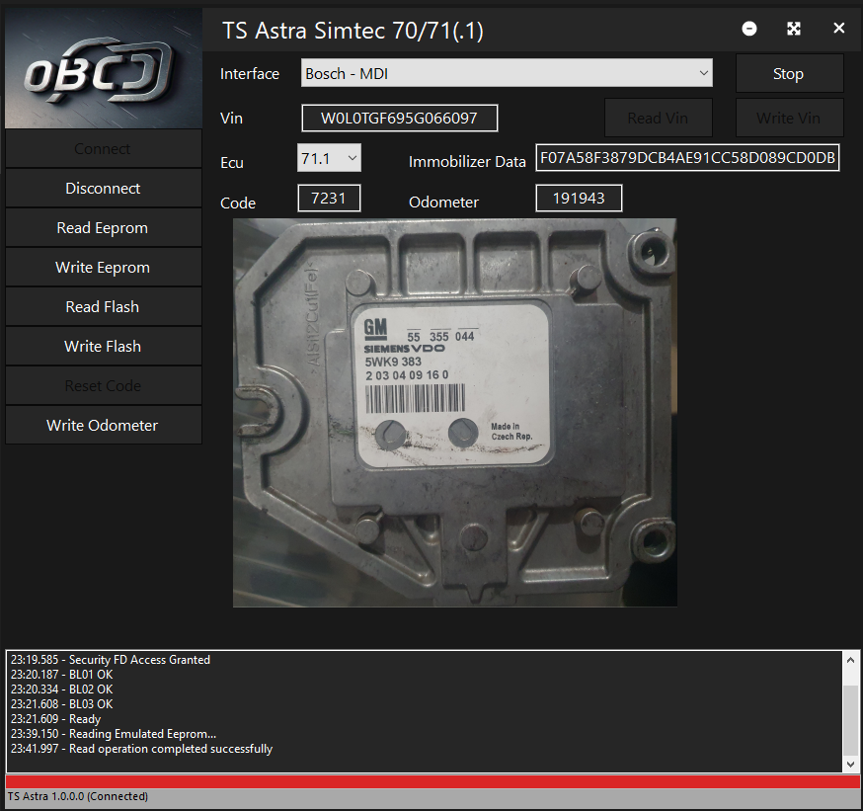Minimize the TS Astra window
Image resolution: width=863 pixels, height=811 pixels.
[749, 29]
